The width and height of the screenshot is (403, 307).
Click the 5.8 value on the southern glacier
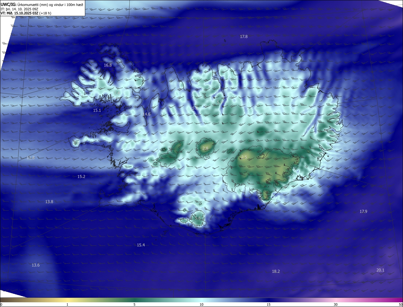[198, 218]
